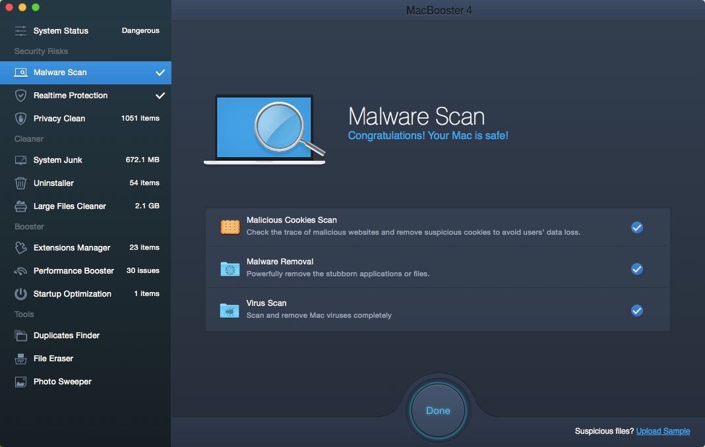The width and height of the screenshot is (705, 447).
Task: Click the Performance Booster gauge icon
Action: (20, 271)
